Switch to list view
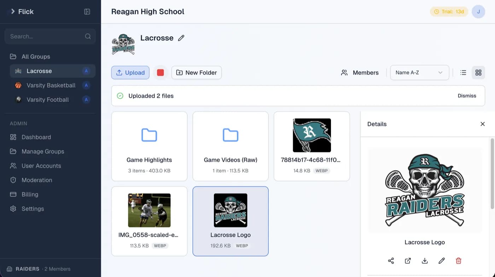Screen dimensions: 495x277 pos(463,72)
